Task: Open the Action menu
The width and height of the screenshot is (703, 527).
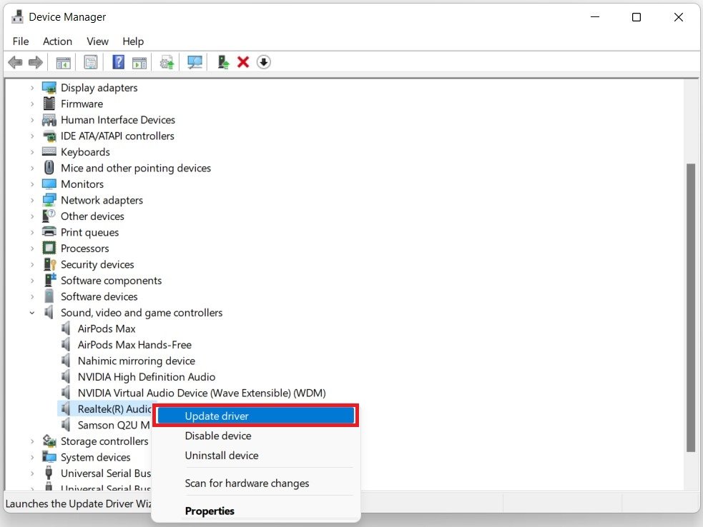Action: tap(57, 41)
